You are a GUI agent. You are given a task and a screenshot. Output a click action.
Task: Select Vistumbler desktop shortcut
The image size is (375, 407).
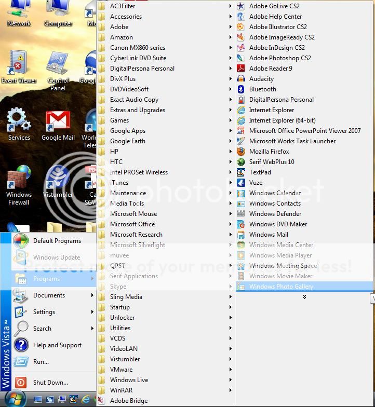point(58,182)
